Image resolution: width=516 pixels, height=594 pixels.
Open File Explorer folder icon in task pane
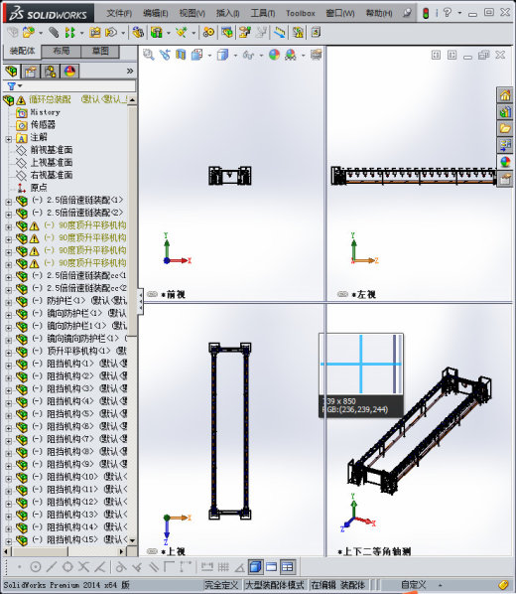(505, 129)
